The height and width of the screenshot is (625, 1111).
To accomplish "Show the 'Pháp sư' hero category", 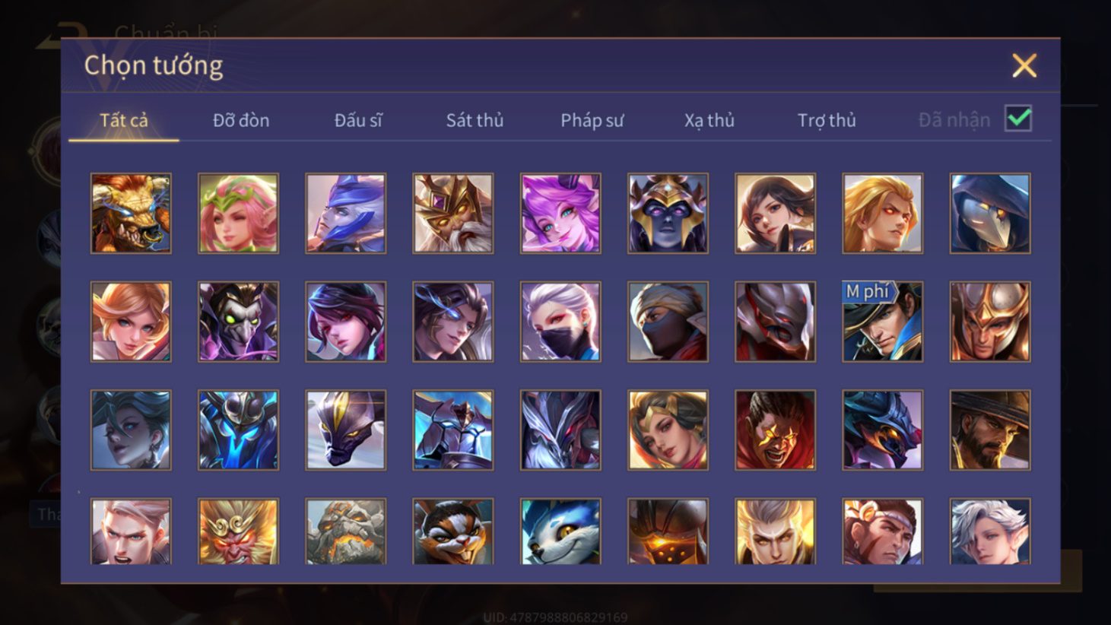I will (592, 120).
